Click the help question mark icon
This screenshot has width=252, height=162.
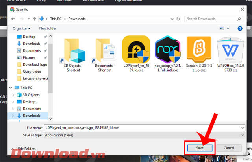240,28
